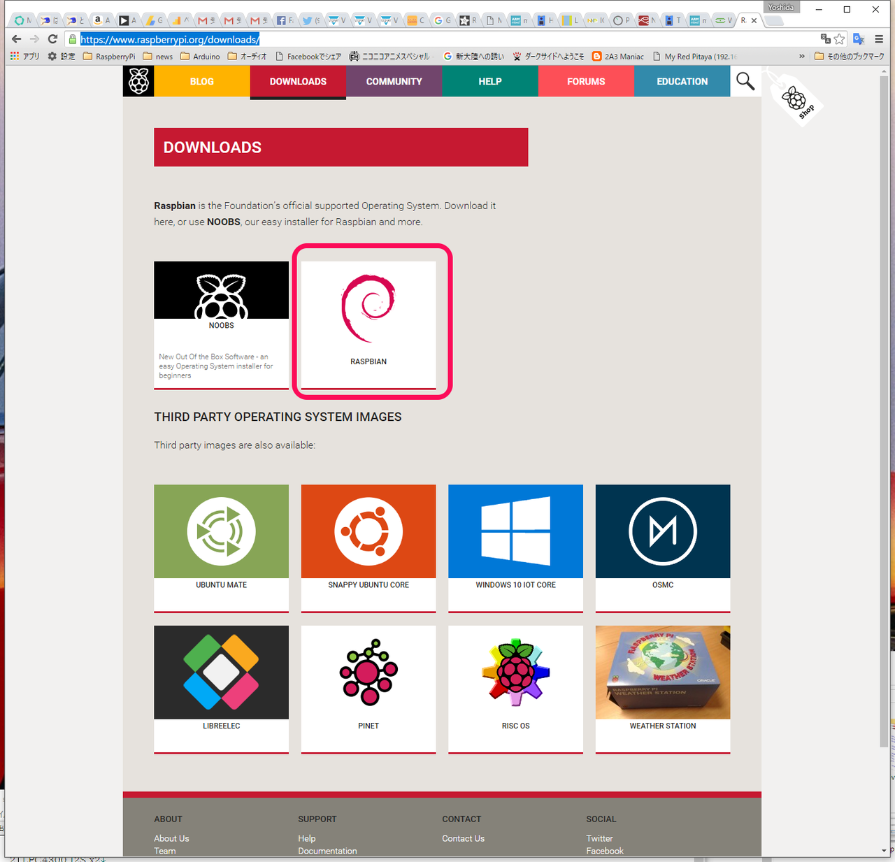
Task: Select the DOWNLOADS navigation tab
Action: click(x=299, y=82)
